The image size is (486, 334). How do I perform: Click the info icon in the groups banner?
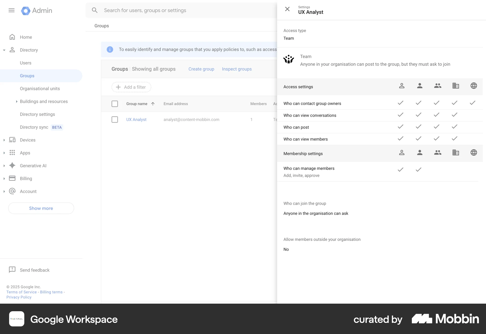[110, 50]
